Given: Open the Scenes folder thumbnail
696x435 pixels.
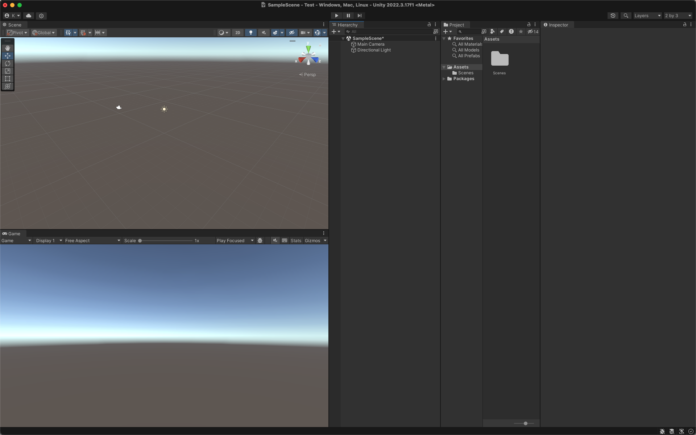Looking at the screenshot, I should tap(500, 59).
